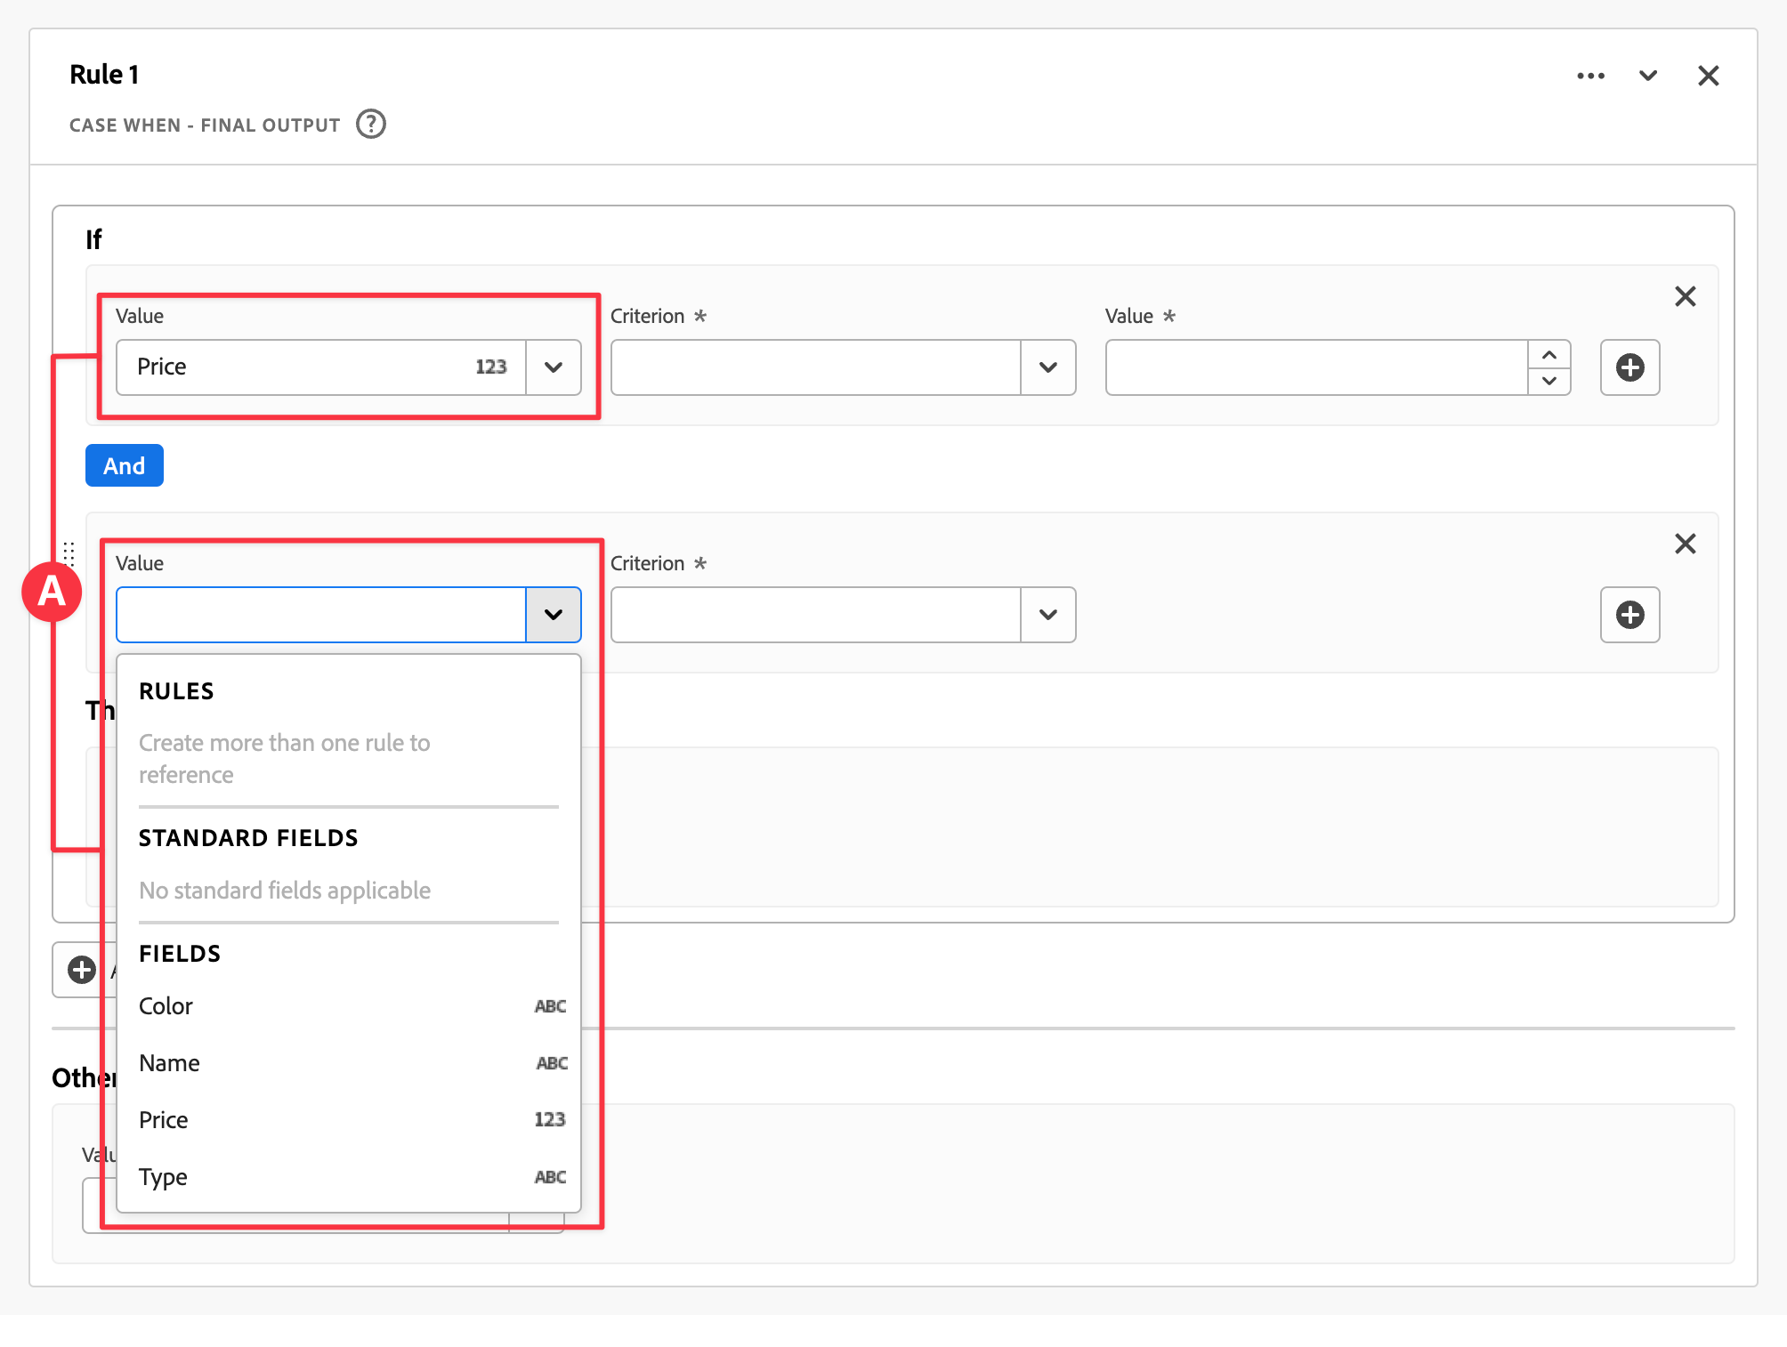This screenshot has height=1347, width=1787.
Task: Increase numeric Value with up stepper arrow
Action: [x=1548, y=355]
